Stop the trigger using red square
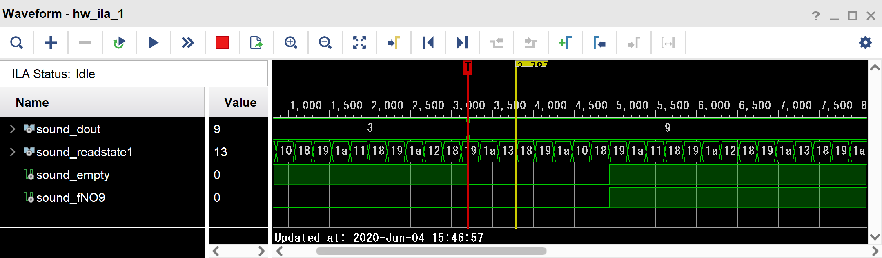Screen dimensions: 882x258 222,42
